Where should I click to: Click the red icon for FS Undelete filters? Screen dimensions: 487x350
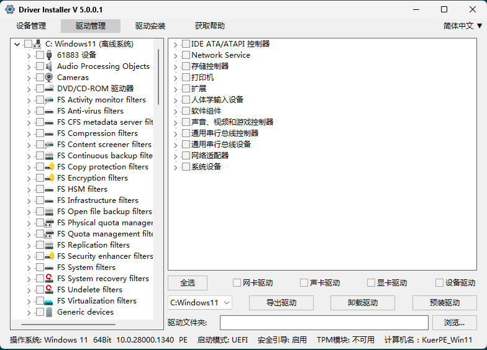pyautogui.click(x=48, y=290)
